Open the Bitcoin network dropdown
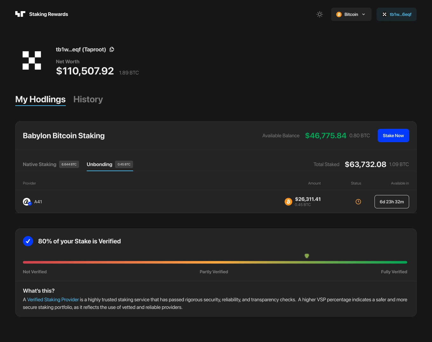 point(351,14)
